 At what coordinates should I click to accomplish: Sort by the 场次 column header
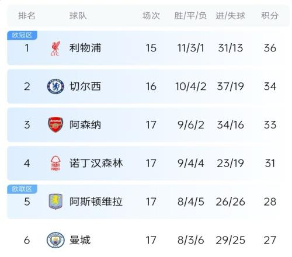(151, 16)
